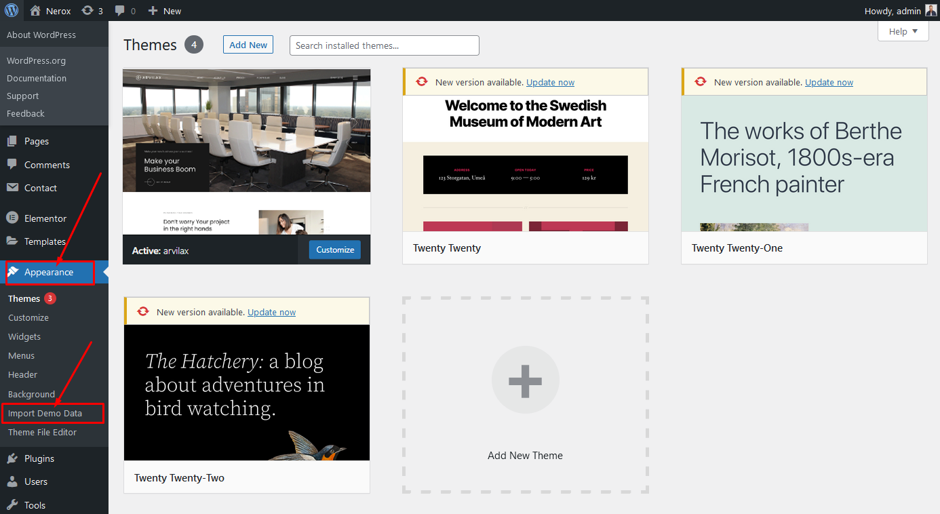Click Update now for Twenty Twenty

point(550,82)
